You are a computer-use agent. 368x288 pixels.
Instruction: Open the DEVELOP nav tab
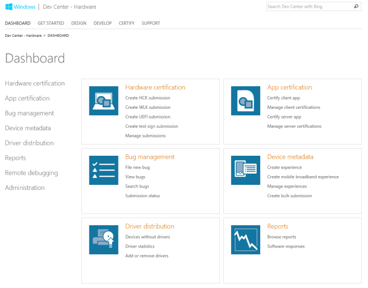(x=103, y=23)
